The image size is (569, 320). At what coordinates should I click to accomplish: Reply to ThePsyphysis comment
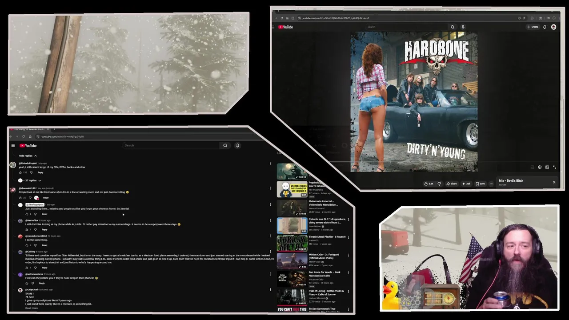click(44, 214)
